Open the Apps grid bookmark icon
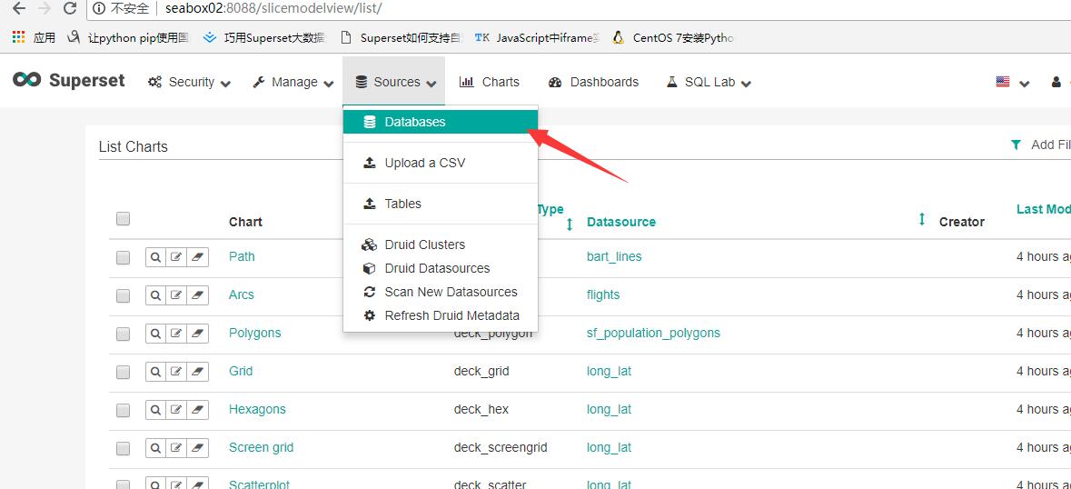1071x489 pixels. [x=18, y=37]
